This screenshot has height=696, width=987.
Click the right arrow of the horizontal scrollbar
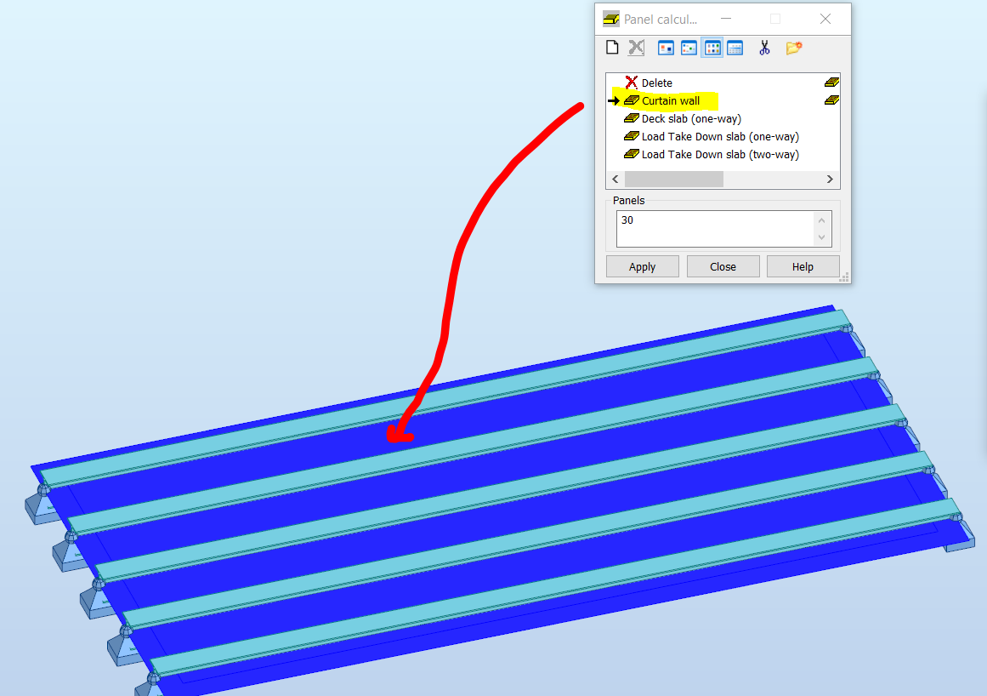[830, 179]
